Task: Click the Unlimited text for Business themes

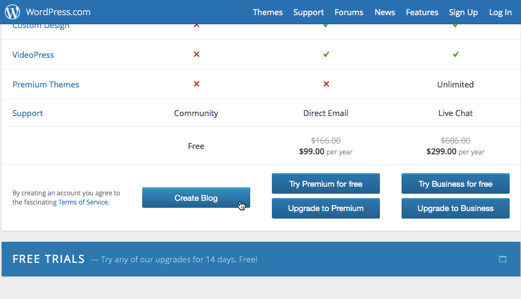Action: pos(455,85)
